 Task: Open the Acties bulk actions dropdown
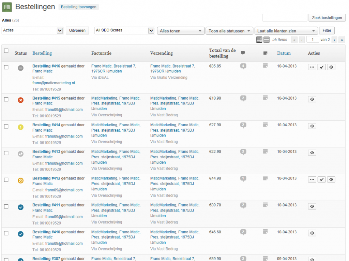[x=32, y=30]
